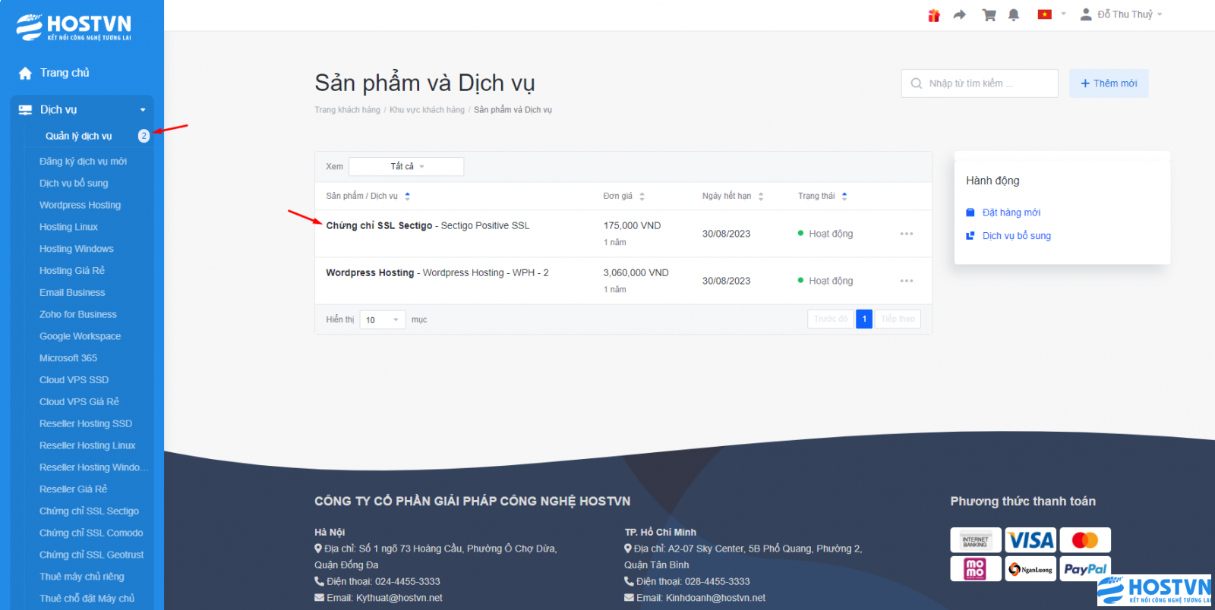Go to pagination page 1
The width and height of the screenshot is (1215, 610).
(x=864, y=319)
